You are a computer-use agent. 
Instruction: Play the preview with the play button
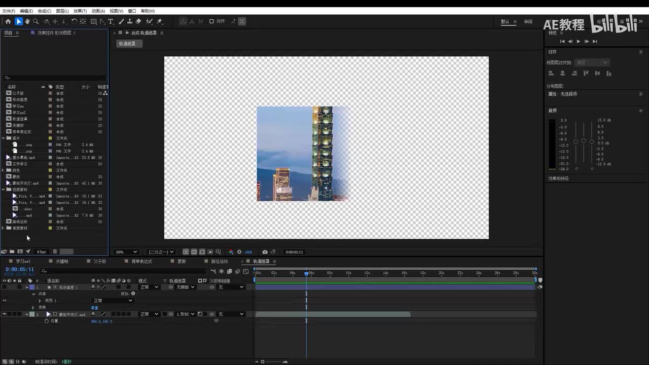(x=578, y=42)
